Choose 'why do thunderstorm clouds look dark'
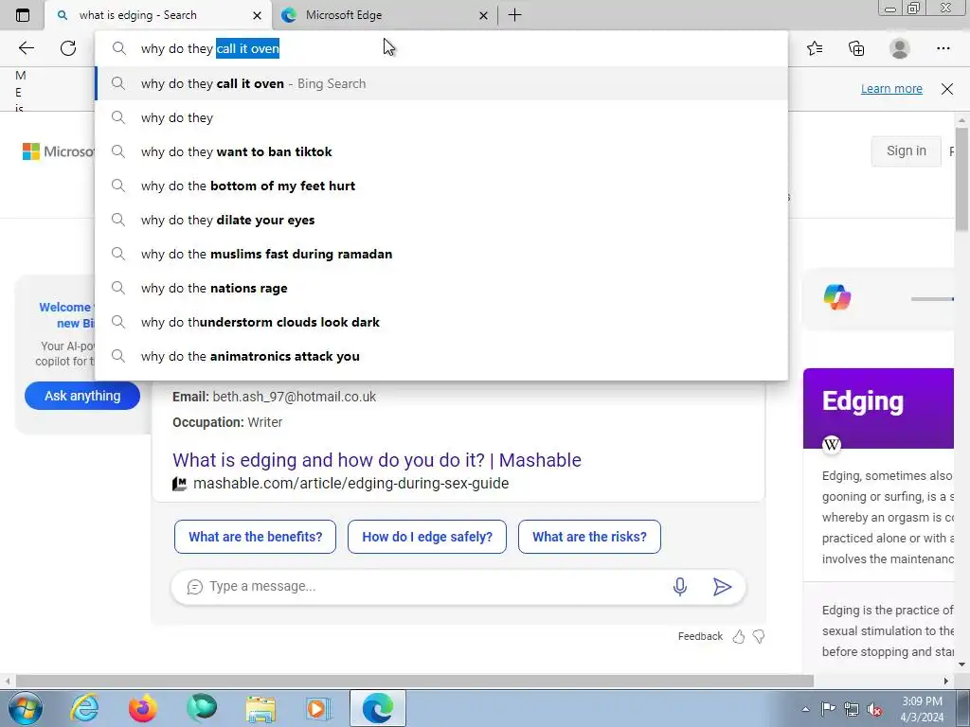 tap(441, 322)
